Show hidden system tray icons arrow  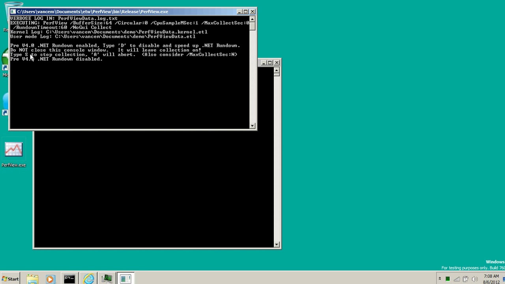coord(440,279)
